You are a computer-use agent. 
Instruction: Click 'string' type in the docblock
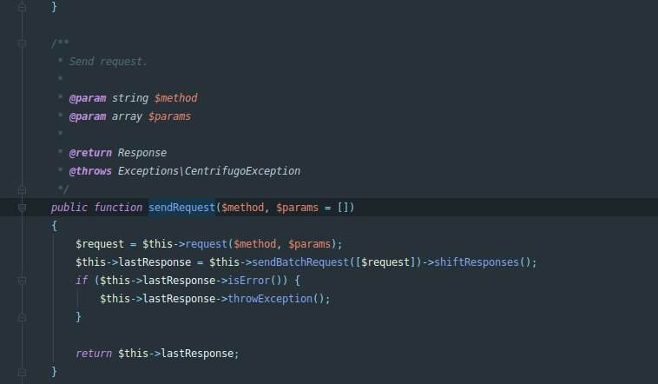(130, 98)
